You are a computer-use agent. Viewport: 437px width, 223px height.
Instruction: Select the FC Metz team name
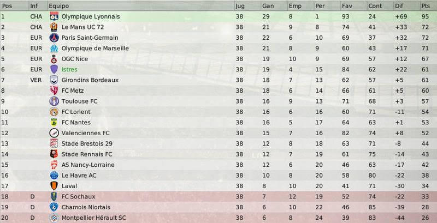(73, 91)
